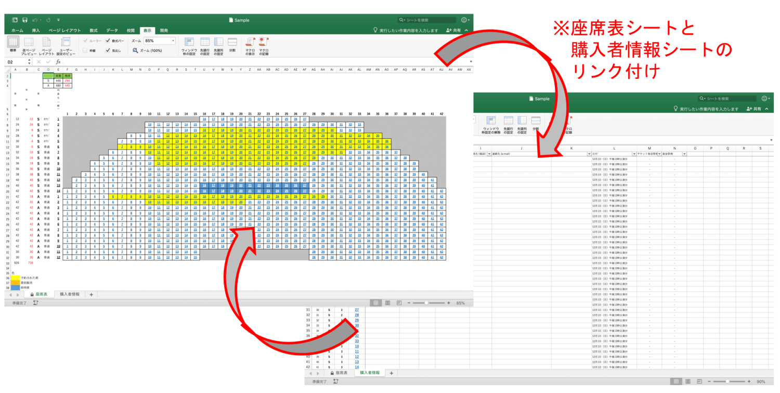Click the + button to add a sheet

[x=92, y=294]
